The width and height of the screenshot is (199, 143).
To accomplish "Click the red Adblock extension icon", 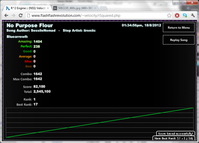I will pos(177,15).
